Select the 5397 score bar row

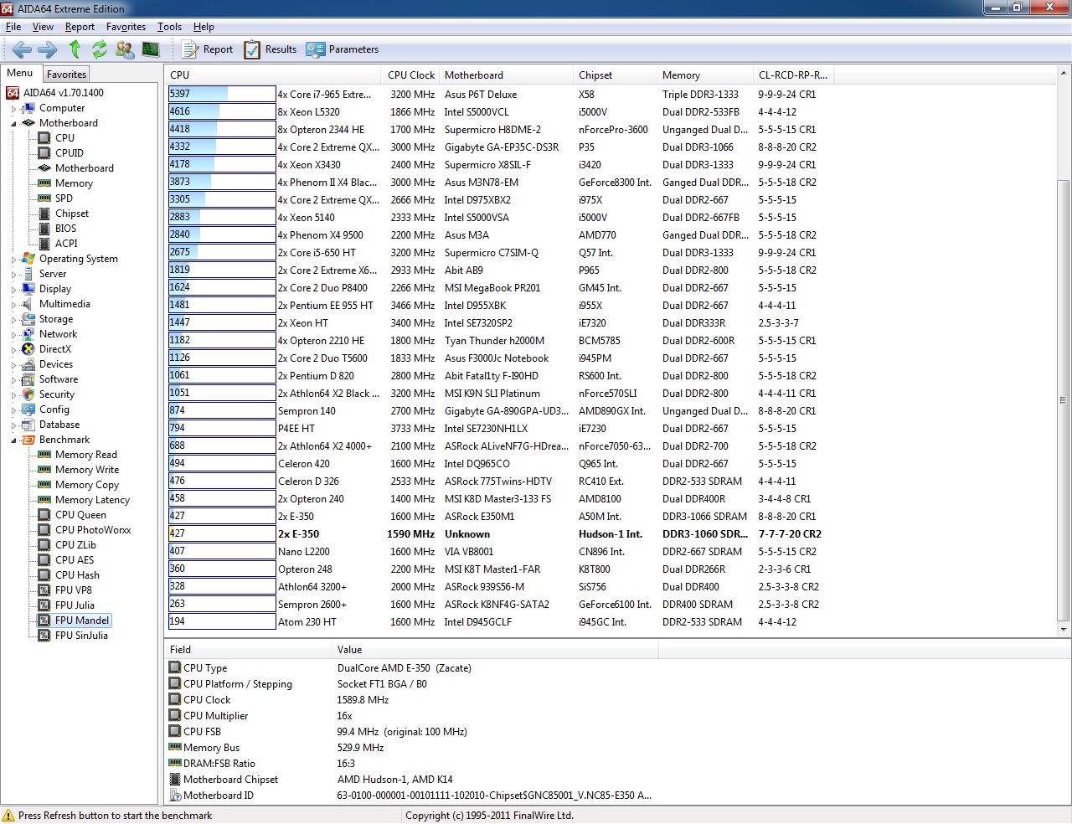[222, 94]
